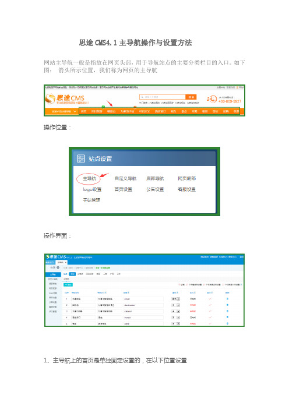The height and width of the screenshot is (409, 289).
Task: Open 公告设置 in the 站点设置 panel
Action: pyautogui.click(x=155, y=189)
